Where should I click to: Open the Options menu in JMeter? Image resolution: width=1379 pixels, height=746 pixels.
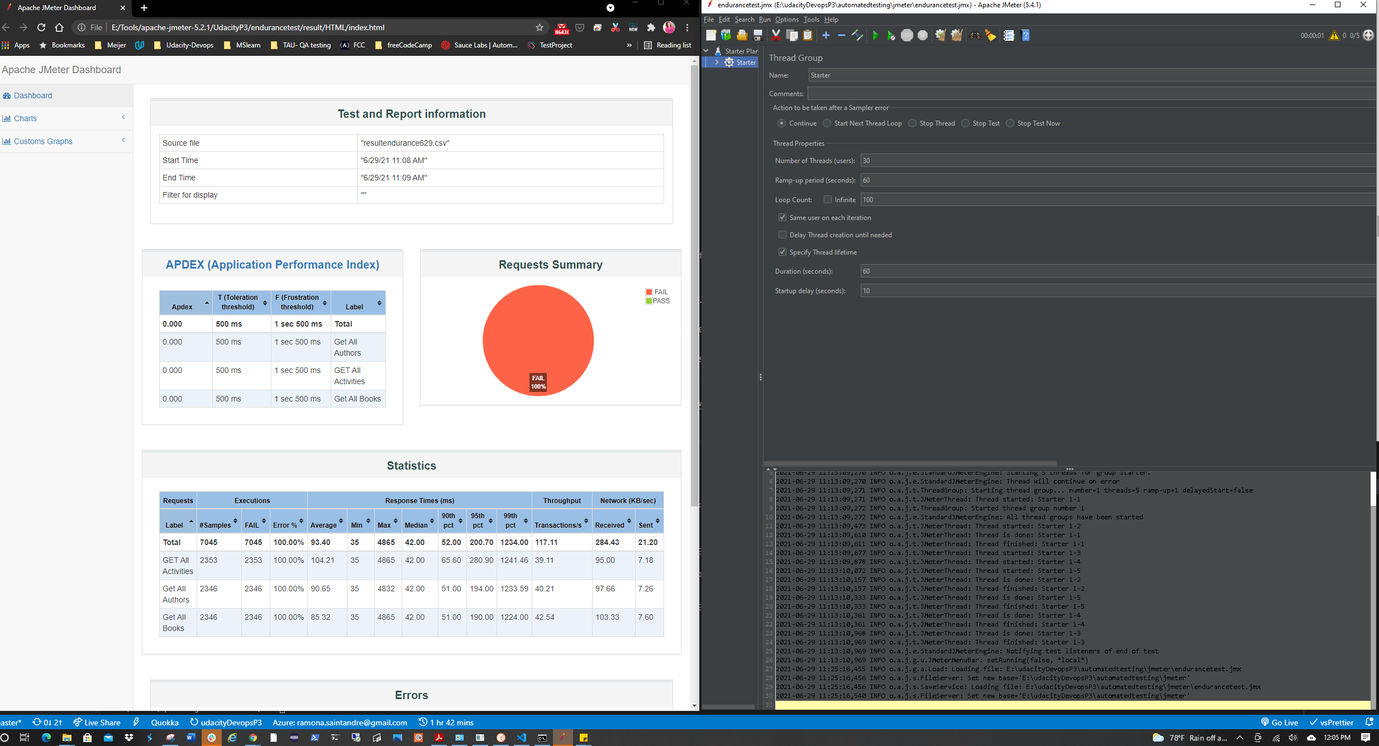[786, 20]
